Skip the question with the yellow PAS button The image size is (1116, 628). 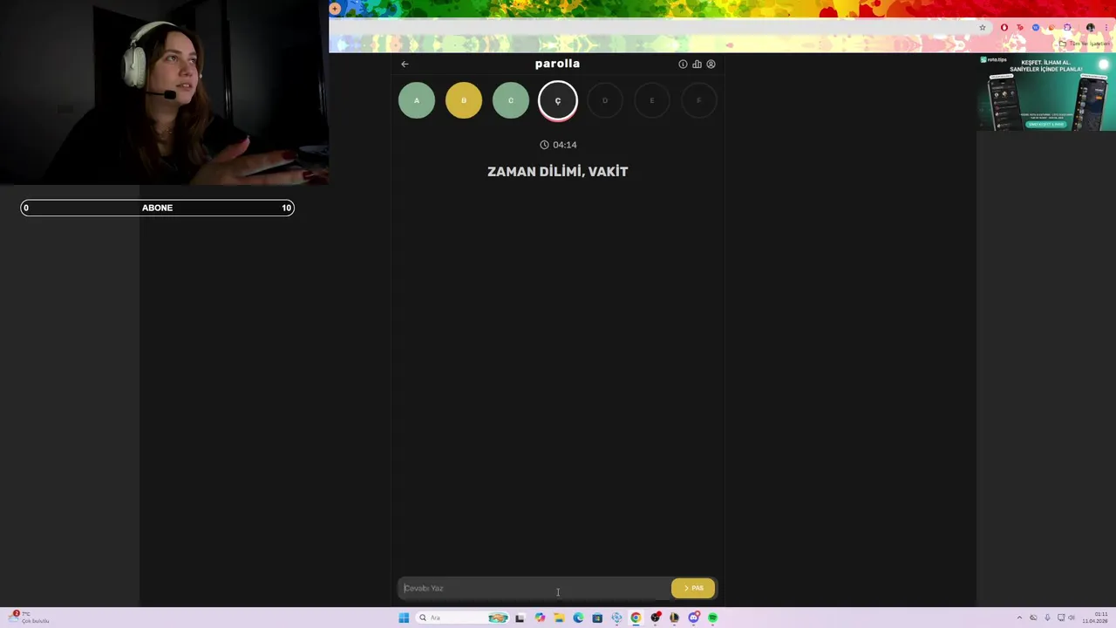click(693, 588)
